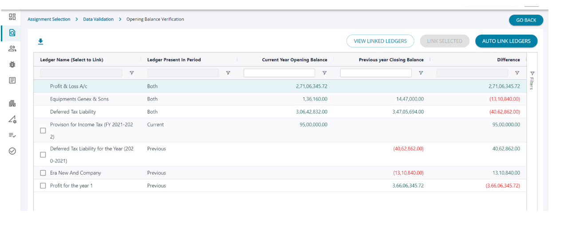Go to Assignment Selection breadcrumb
Screen dimensions: 564x226
49,19
